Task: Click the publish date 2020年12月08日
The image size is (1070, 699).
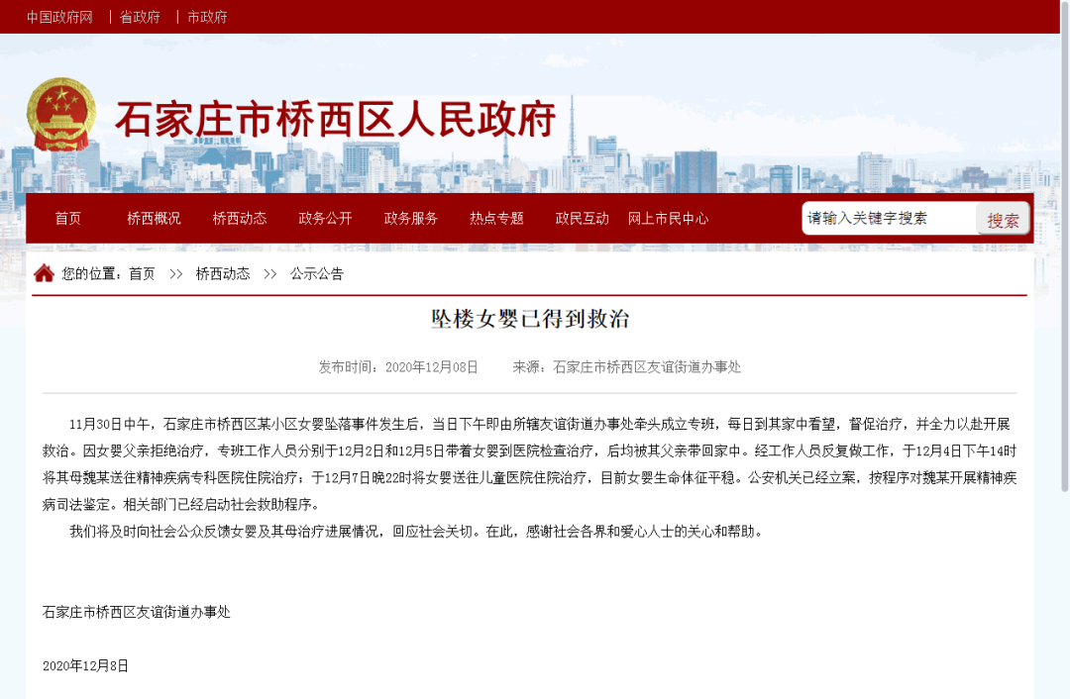Action: (x=431, y=367)
